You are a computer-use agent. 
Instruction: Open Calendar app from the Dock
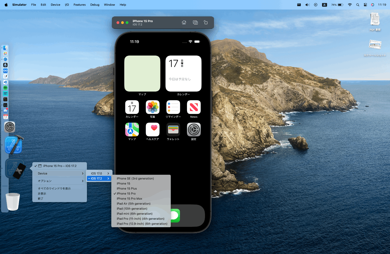(5, 117)
